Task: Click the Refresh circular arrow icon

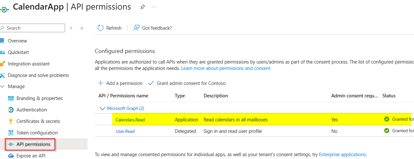Action: coord(101,28)
